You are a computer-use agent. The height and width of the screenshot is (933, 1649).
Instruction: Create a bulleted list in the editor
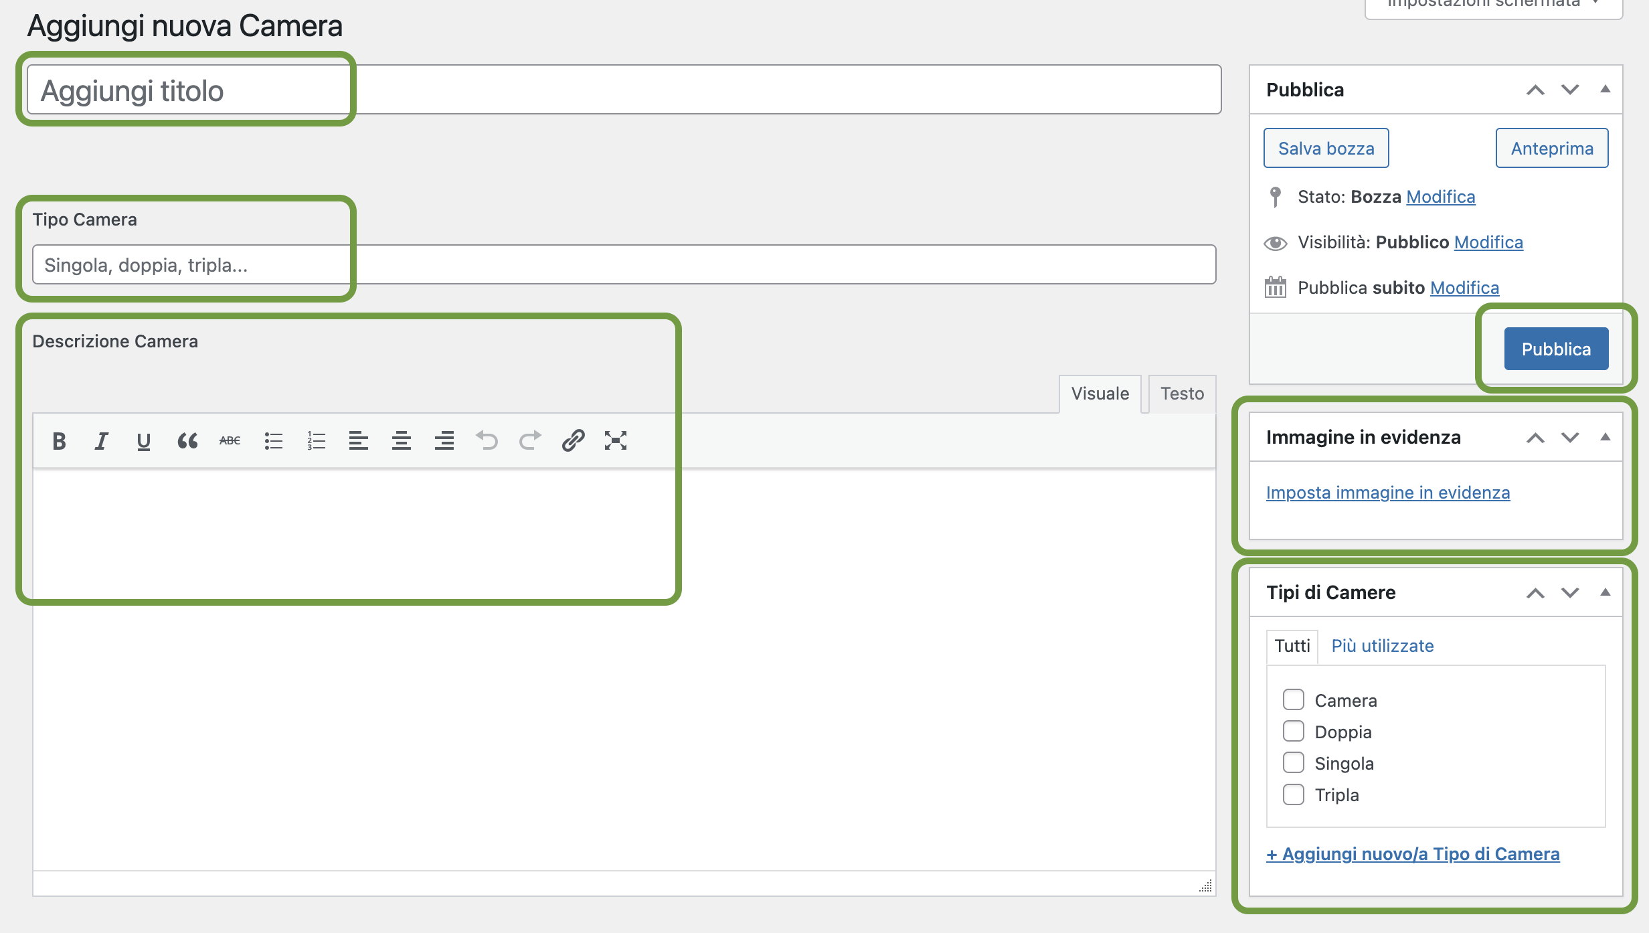[273, 441]
